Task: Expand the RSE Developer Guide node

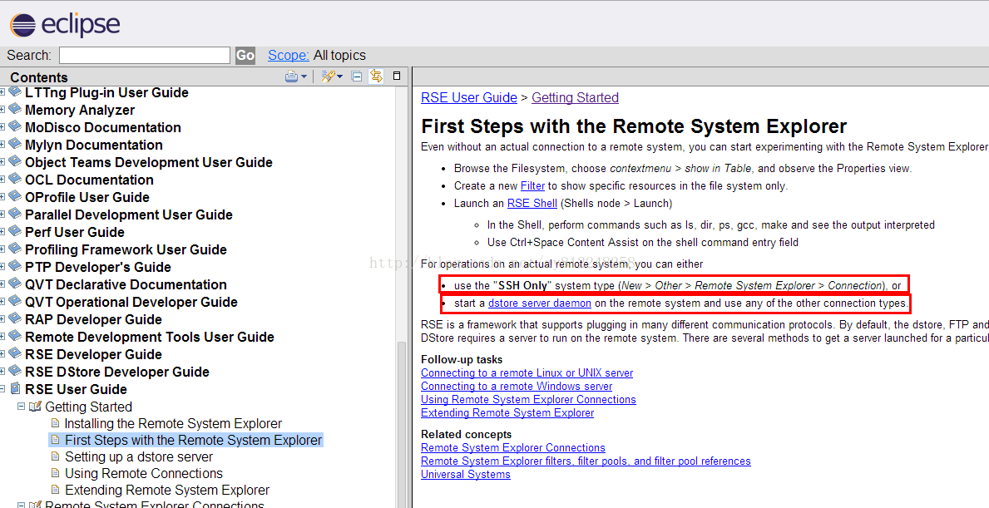Action: pos(2,354)
